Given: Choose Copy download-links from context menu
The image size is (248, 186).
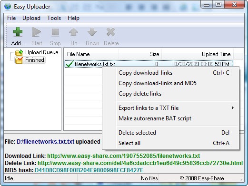Looking at the screenshot, I should [170, 73].
